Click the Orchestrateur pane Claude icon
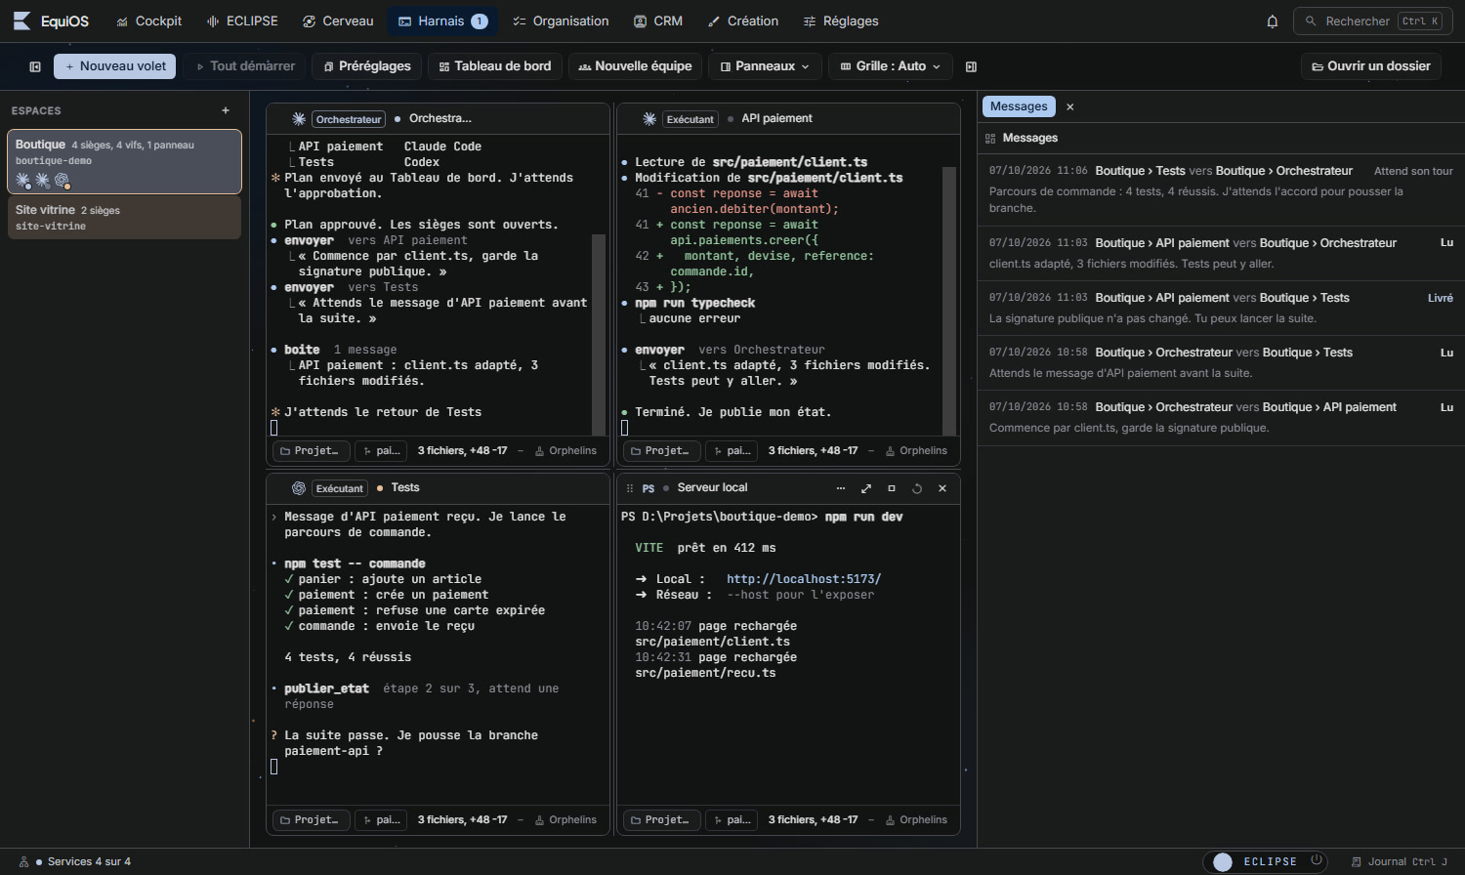This screenshot has height=875, width=1465. point(299,119)
